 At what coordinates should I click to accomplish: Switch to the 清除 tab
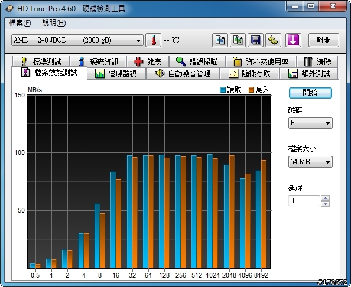point(317,61)
